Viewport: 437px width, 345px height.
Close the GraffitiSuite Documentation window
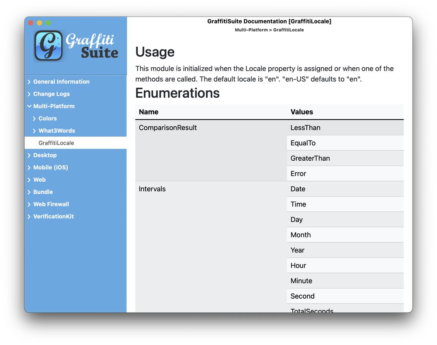(x=31, y=23)
